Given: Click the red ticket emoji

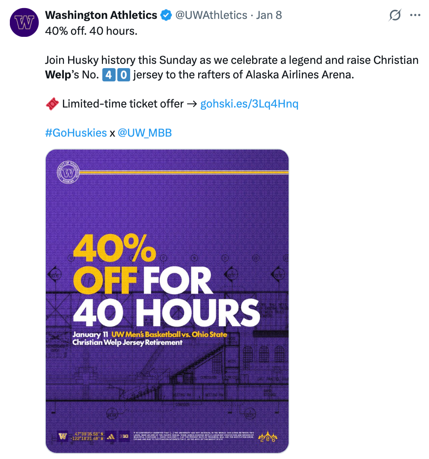Looking at the screenshot, I should 52,104.
